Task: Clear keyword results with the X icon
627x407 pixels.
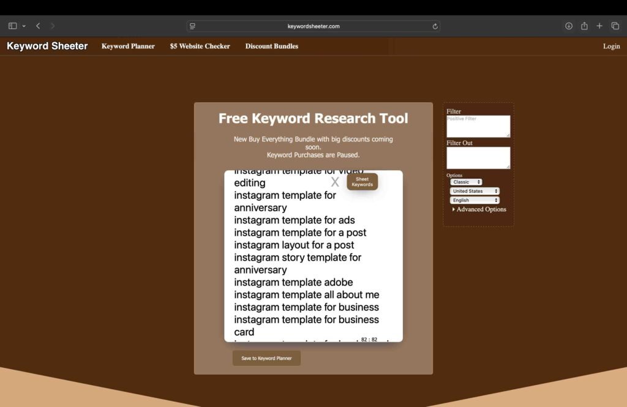Action: pos(335,182)
